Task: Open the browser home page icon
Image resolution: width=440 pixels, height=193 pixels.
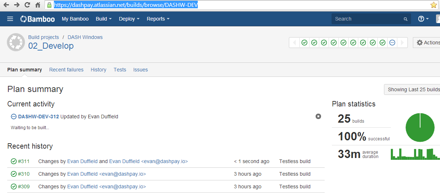Action: pyautogui.click(x=38, y=5)
